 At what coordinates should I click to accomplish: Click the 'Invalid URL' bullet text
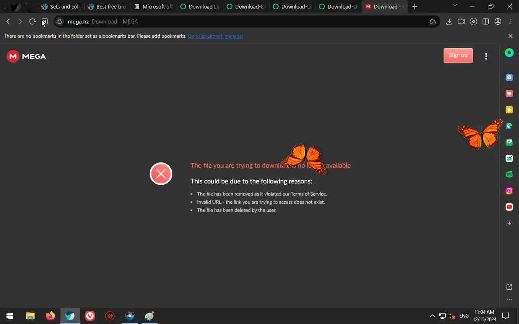(261, 202)
